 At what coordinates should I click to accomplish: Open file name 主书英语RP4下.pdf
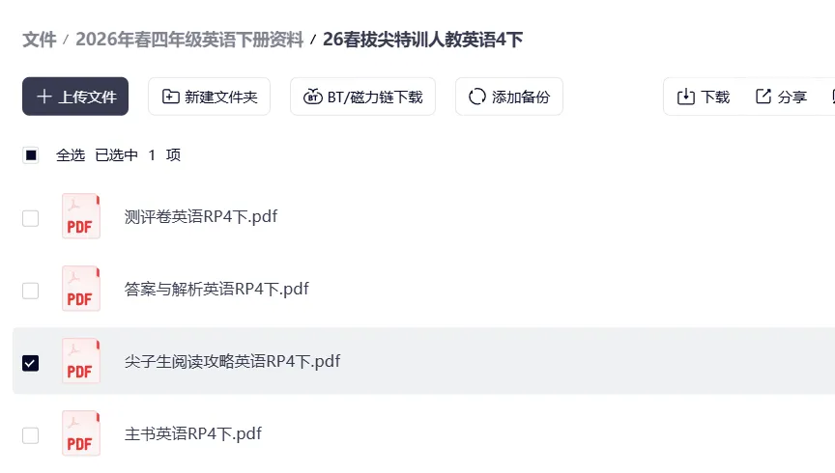193,433
